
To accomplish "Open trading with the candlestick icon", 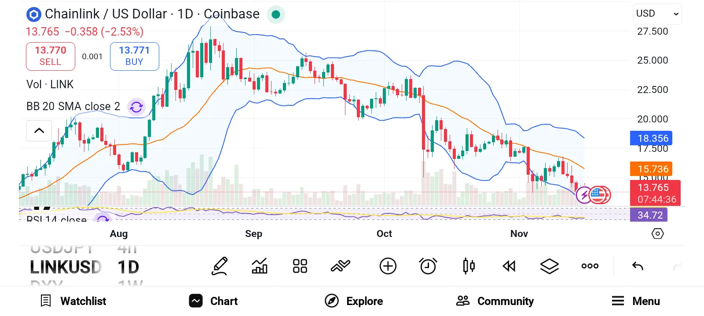I will (468, 266).
